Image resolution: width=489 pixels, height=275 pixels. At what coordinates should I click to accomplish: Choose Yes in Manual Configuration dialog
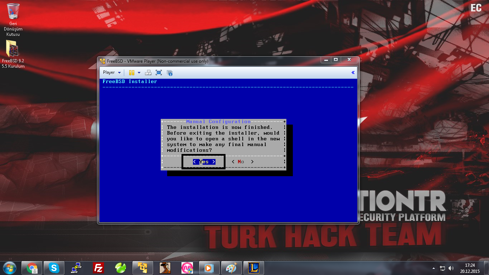tap(204, 162)
